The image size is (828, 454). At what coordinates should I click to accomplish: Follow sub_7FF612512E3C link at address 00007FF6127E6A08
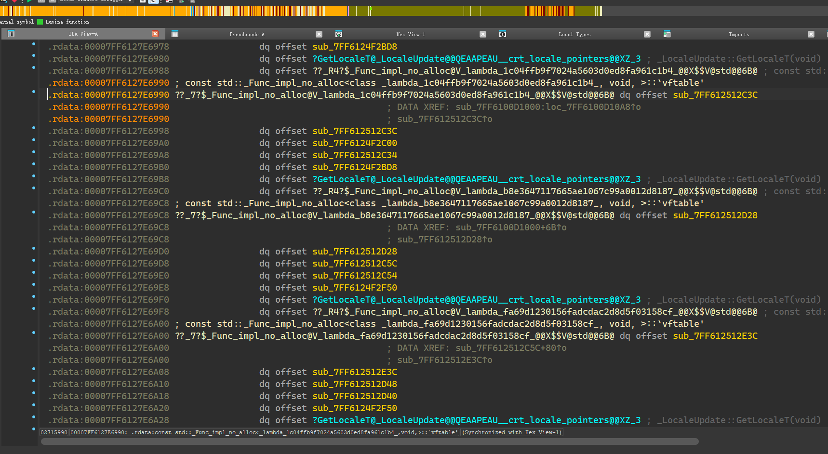coord(355,372)
